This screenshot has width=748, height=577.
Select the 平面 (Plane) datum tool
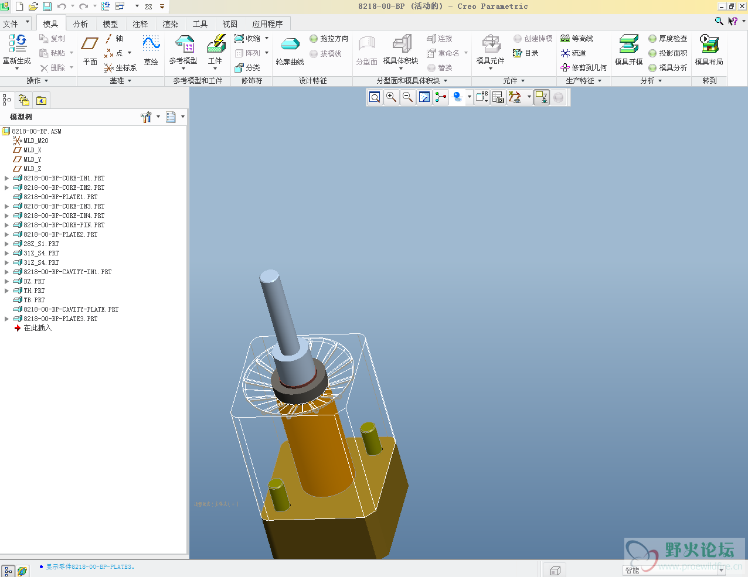point(90,50)
